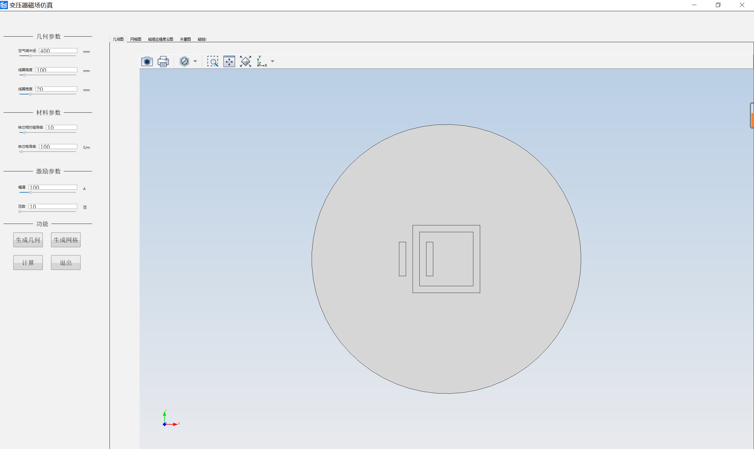Click the 线圈高度 input field
The width and height of the screenshot is (754, 449).
(56, 70)
